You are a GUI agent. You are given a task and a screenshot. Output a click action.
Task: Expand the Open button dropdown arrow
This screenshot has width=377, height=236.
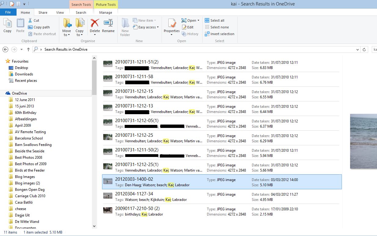click(x=198, y=20)
